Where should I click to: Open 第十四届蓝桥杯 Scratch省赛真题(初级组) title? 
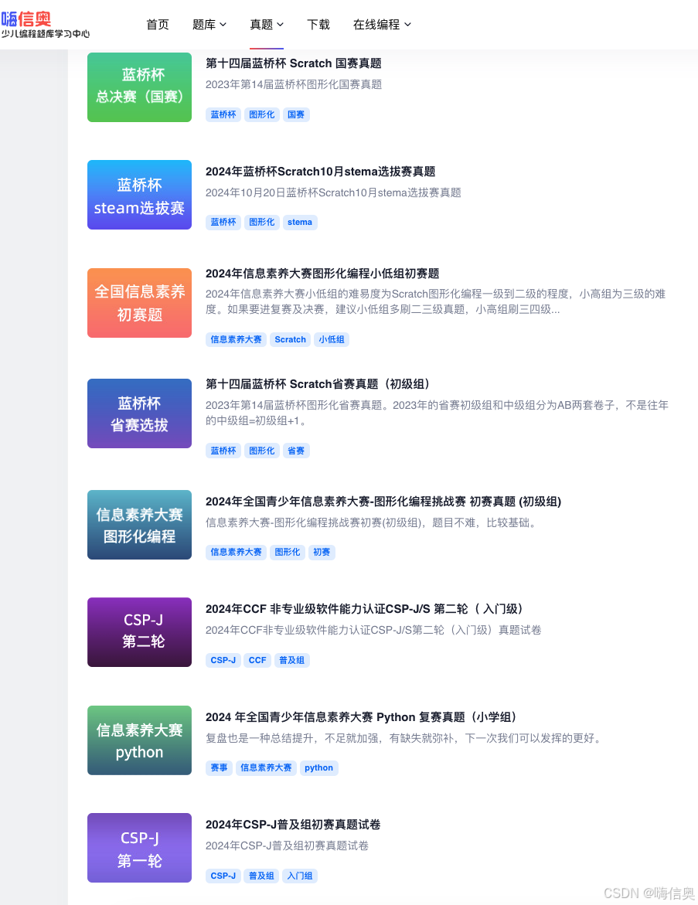pyautogui.click(x=318, y=384)
